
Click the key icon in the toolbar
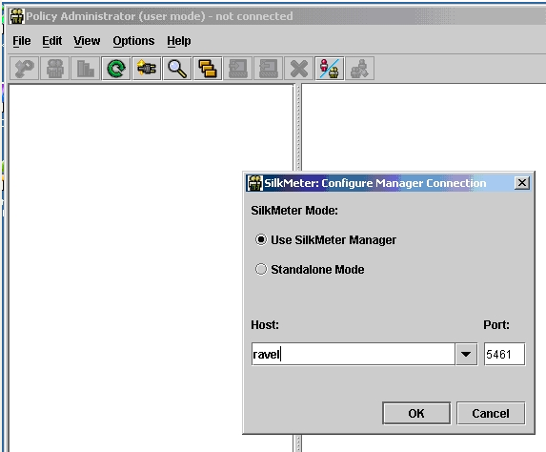click(24, 69)
